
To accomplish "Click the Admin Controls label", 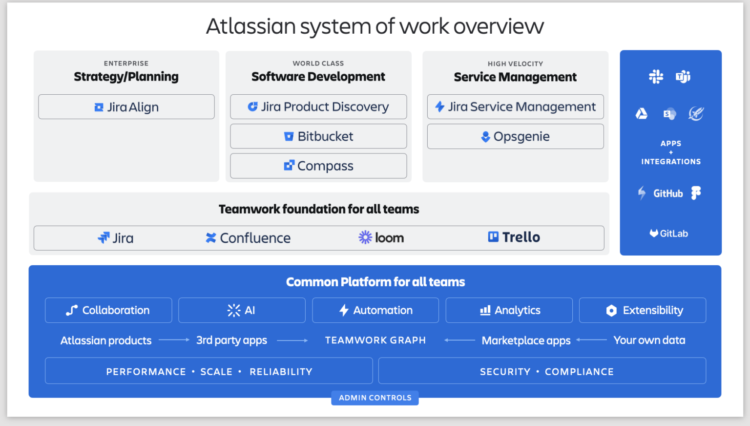I will coord(375,397).
